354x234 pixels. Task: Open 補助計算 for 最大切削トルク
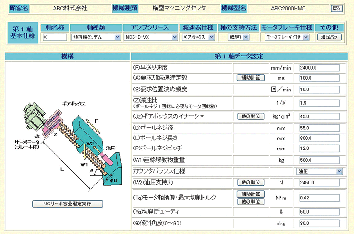coord(251,194)
